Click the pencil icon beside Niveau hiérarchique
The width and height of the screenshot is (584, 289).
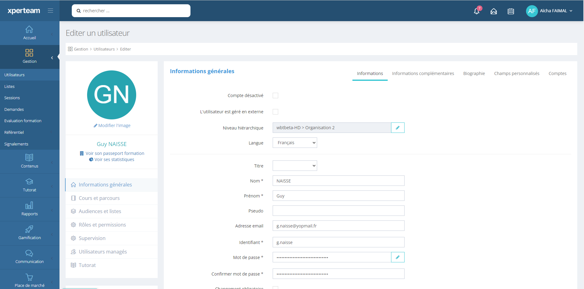[398, 128]
